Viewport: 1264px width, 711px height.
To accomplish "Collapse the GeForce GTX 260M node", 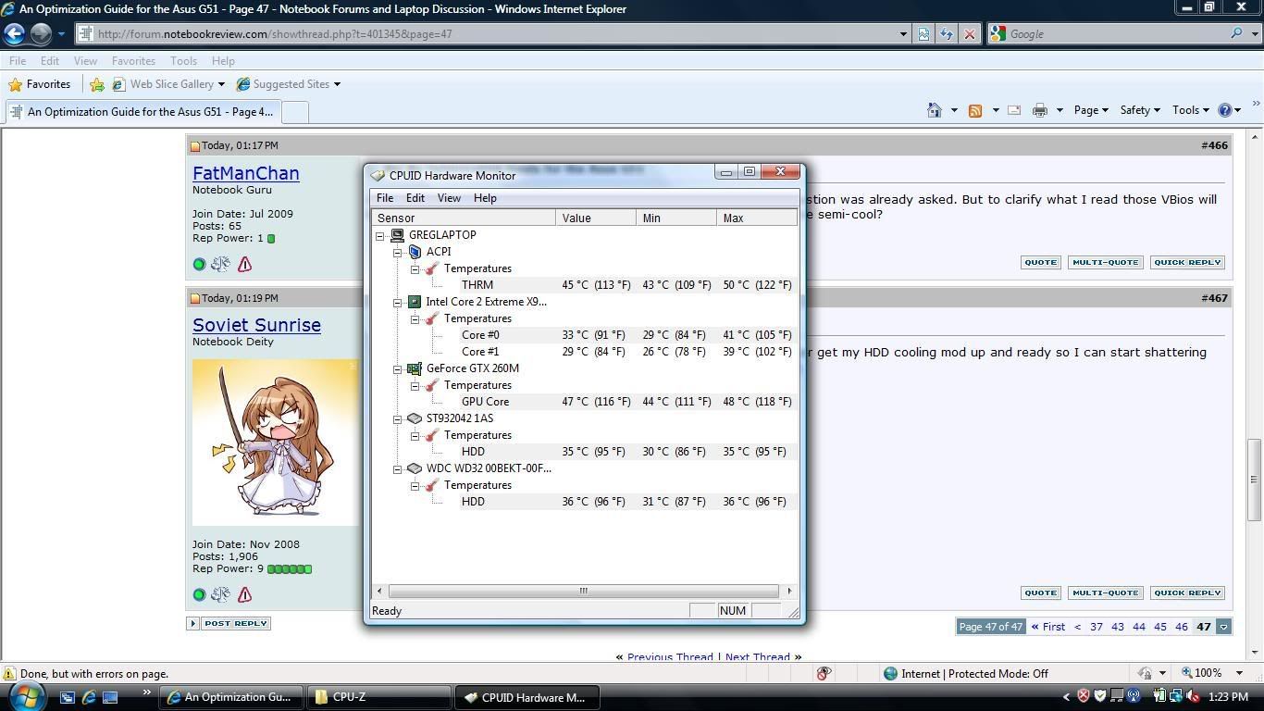I will click(x=398, y=368).
